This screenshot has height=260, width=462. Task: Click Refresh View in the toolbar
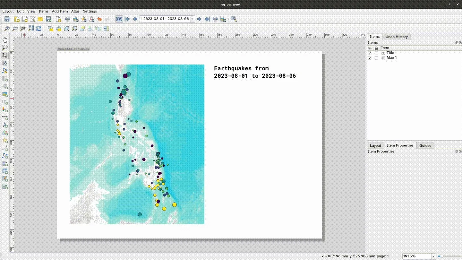point(38,28)
